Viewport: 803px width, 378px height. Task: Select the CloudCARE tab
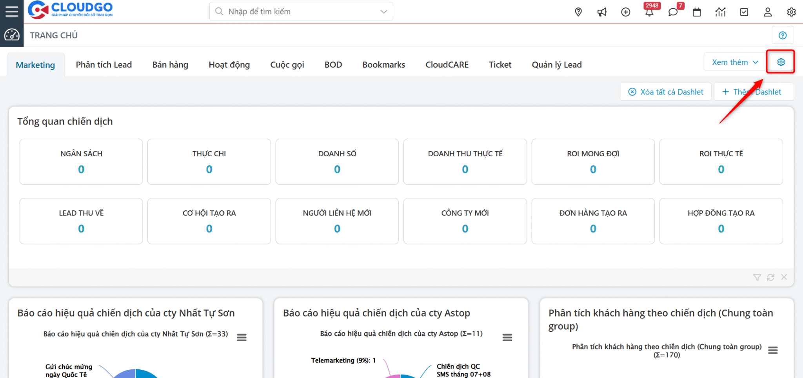[x=447, y=65]
